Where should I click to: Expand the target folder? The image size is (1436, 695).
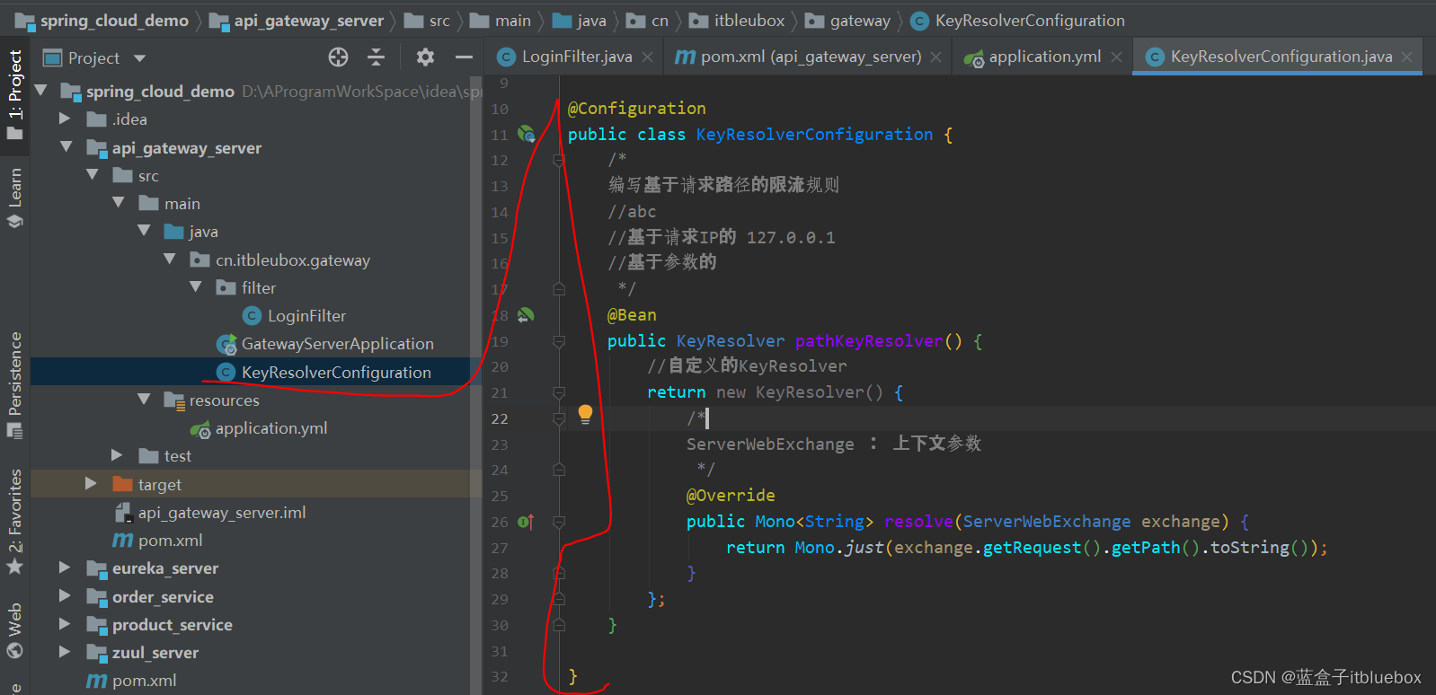(91, 483)
